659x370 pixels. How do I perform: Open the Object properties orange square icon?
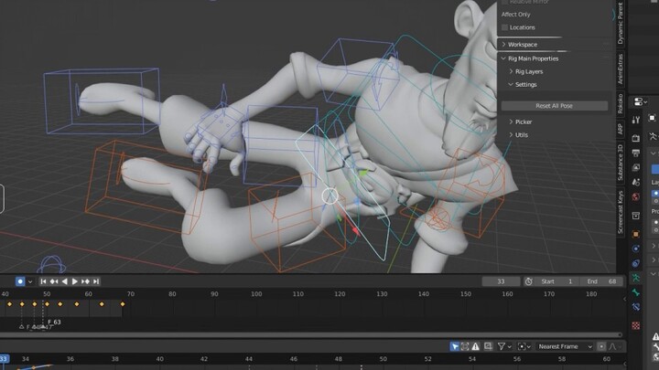[636, 234]
